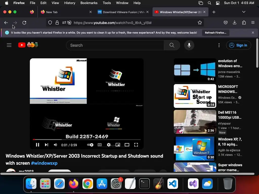Image resolution: width=259 pixels, height=194 pixels.
Task: Click the blocked autoplay icon in address bar
Action: (x=69, y=22)
